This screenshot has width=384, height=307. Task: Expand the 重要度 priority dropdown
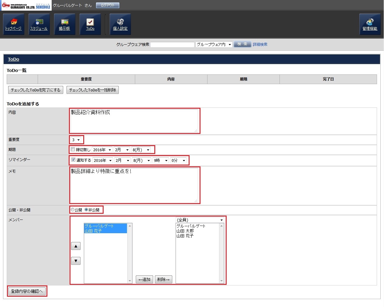pos(76,140)
